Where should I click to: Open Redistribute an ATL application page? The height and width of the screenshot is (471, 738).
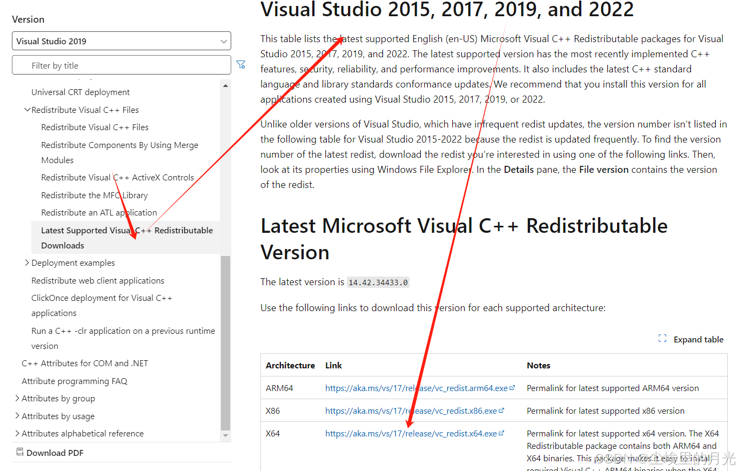click(99, 212)
